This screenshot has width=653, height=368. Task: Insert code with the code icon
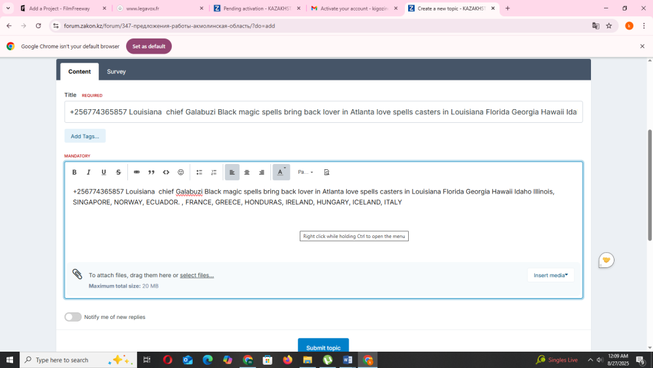[166, 172]
